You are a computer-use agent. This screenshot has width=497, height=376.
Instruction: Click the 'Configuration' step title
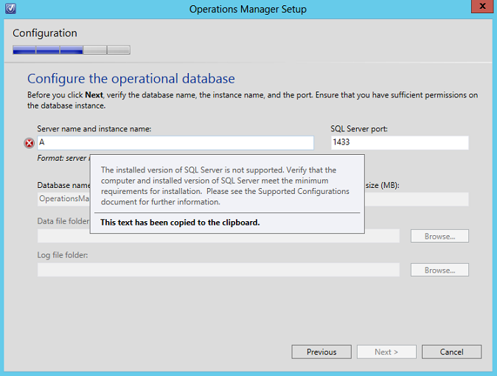[x=45, y=33]
